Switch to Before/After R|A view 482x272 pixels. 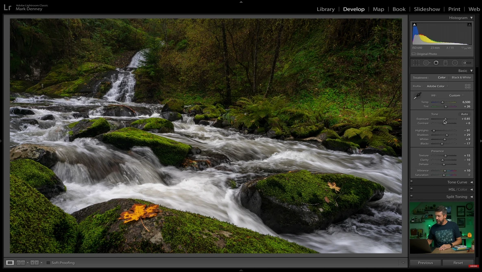click(21, 263)
